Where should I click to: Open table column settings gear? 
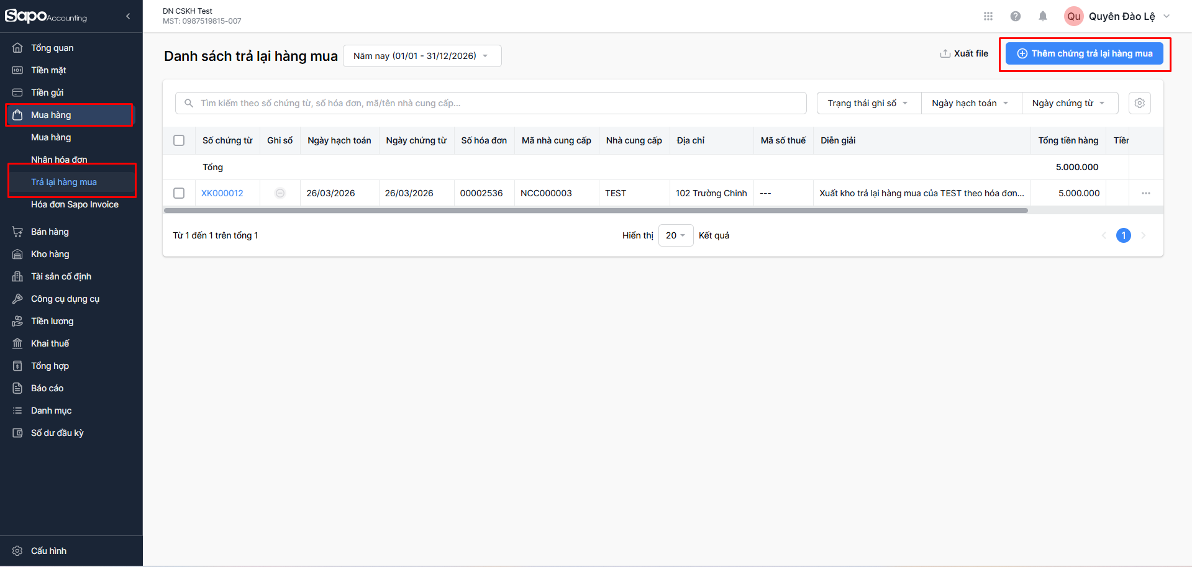coord(1140,103)
